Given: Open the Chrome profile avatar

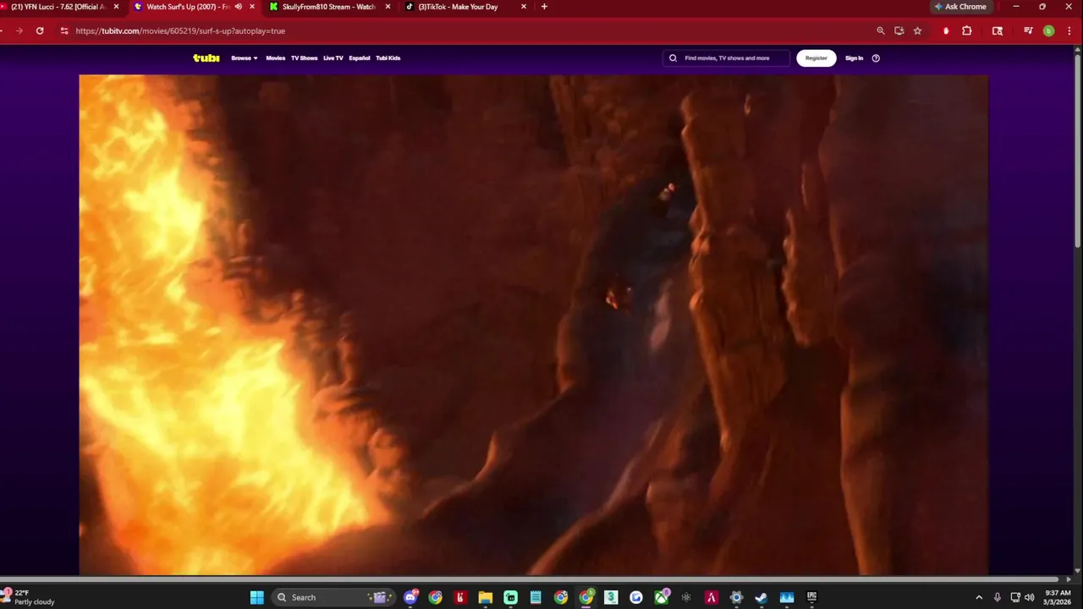Looking at the screenshot, I should tap(1048, 30).
